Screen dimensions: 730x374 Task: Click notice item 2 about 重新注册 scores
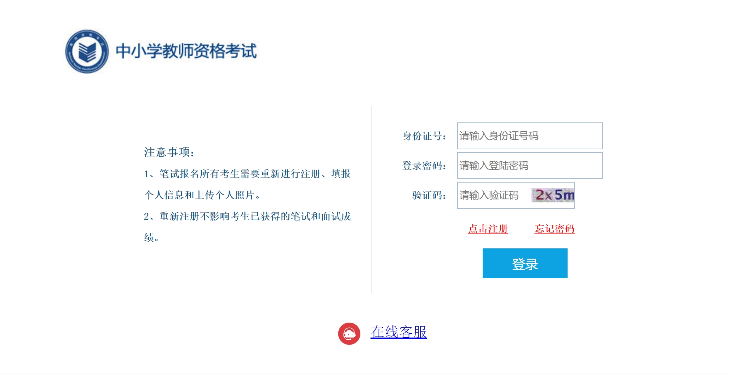click(x=247, y=216)
